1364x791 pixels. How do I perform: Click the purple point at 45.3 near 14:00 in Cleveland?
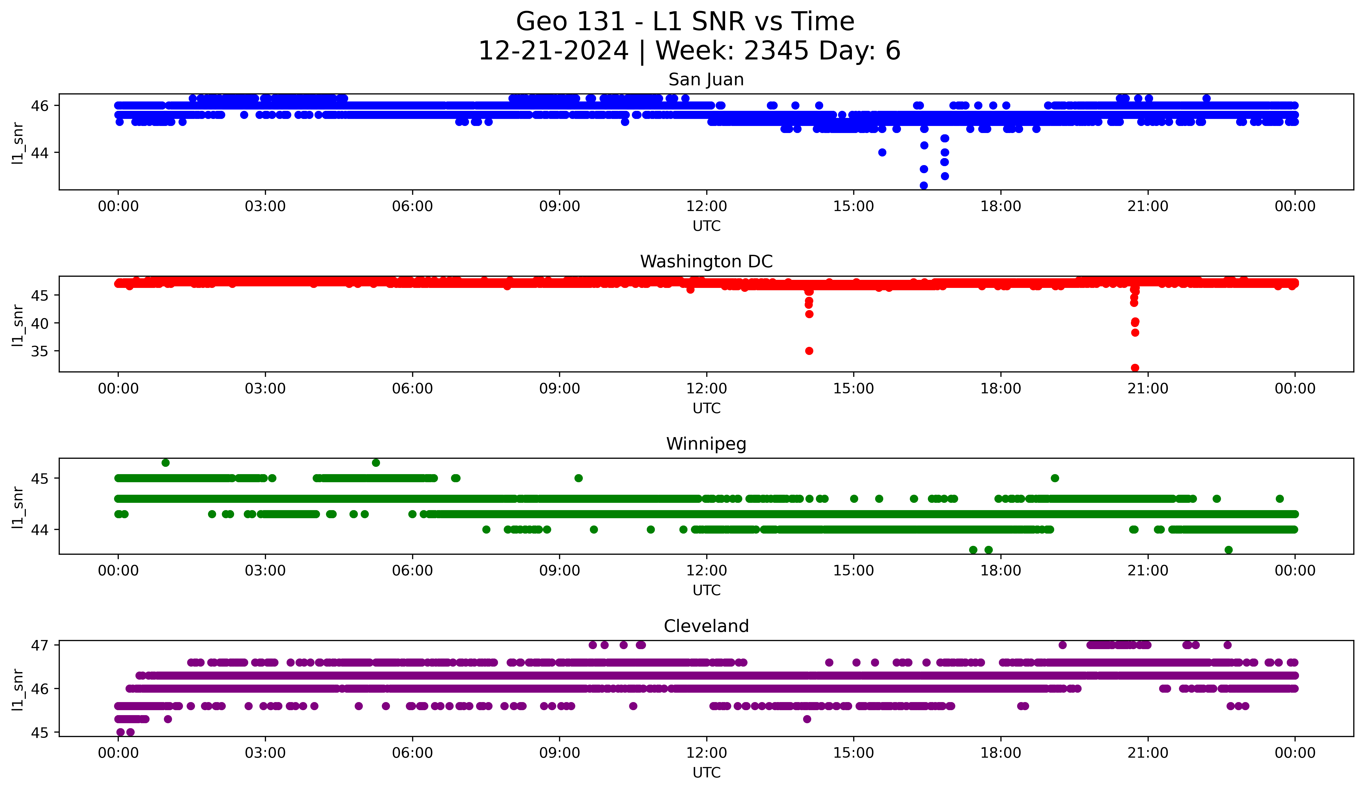click(x=807, y=719)
